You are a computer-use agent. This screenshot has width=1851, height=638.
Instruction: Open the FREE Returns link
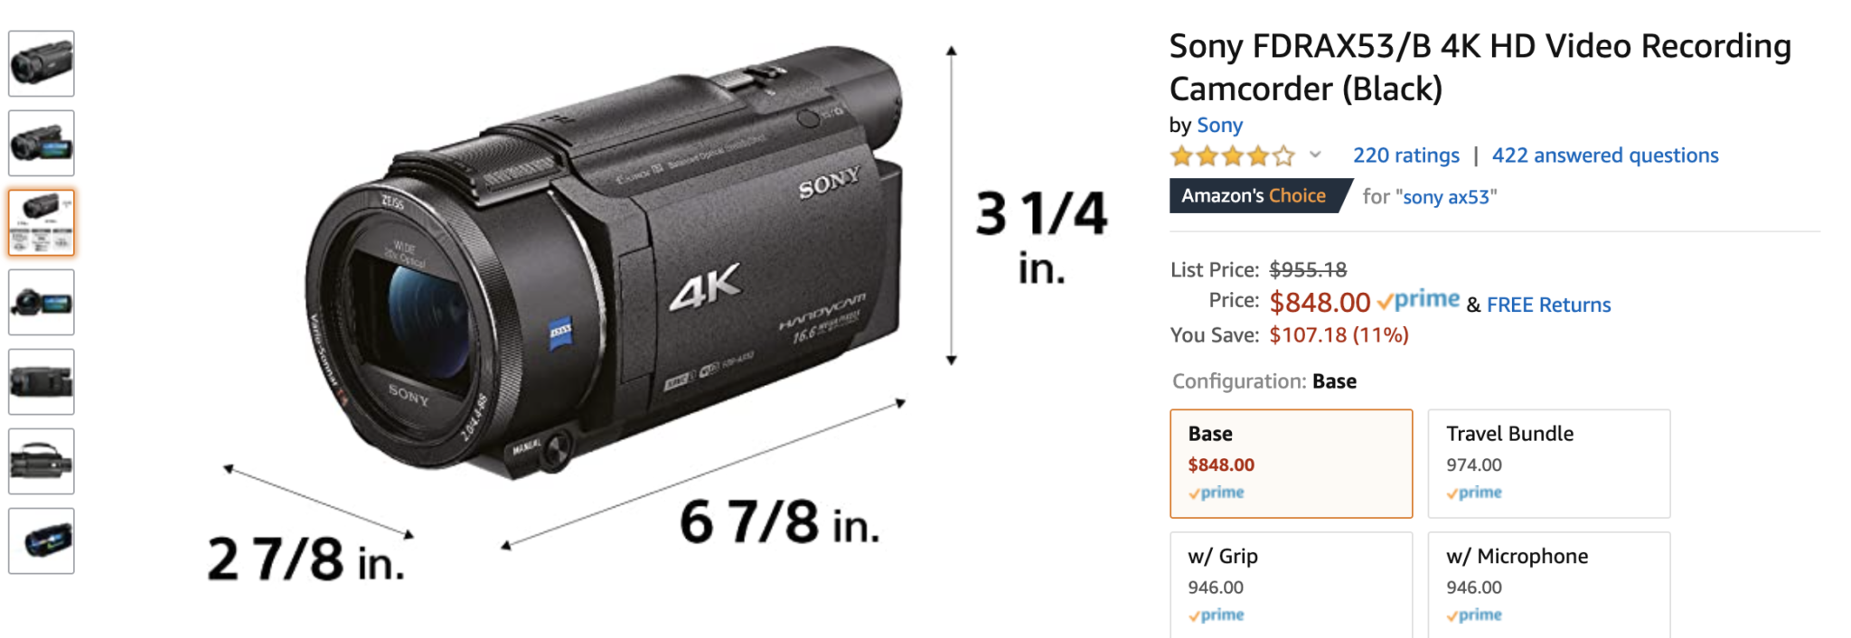point(1548,305)
